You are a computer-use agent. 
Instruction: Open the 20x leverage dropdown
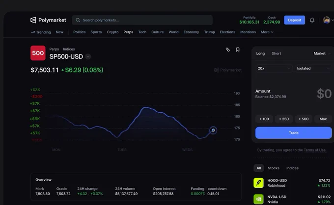(274, 68)
